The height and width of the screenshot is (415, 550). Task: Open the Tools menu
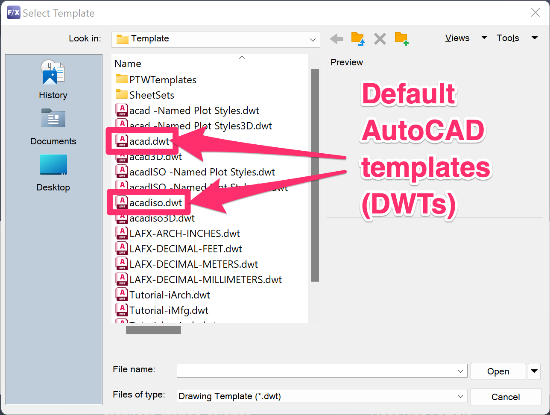(x=508, y=38)
